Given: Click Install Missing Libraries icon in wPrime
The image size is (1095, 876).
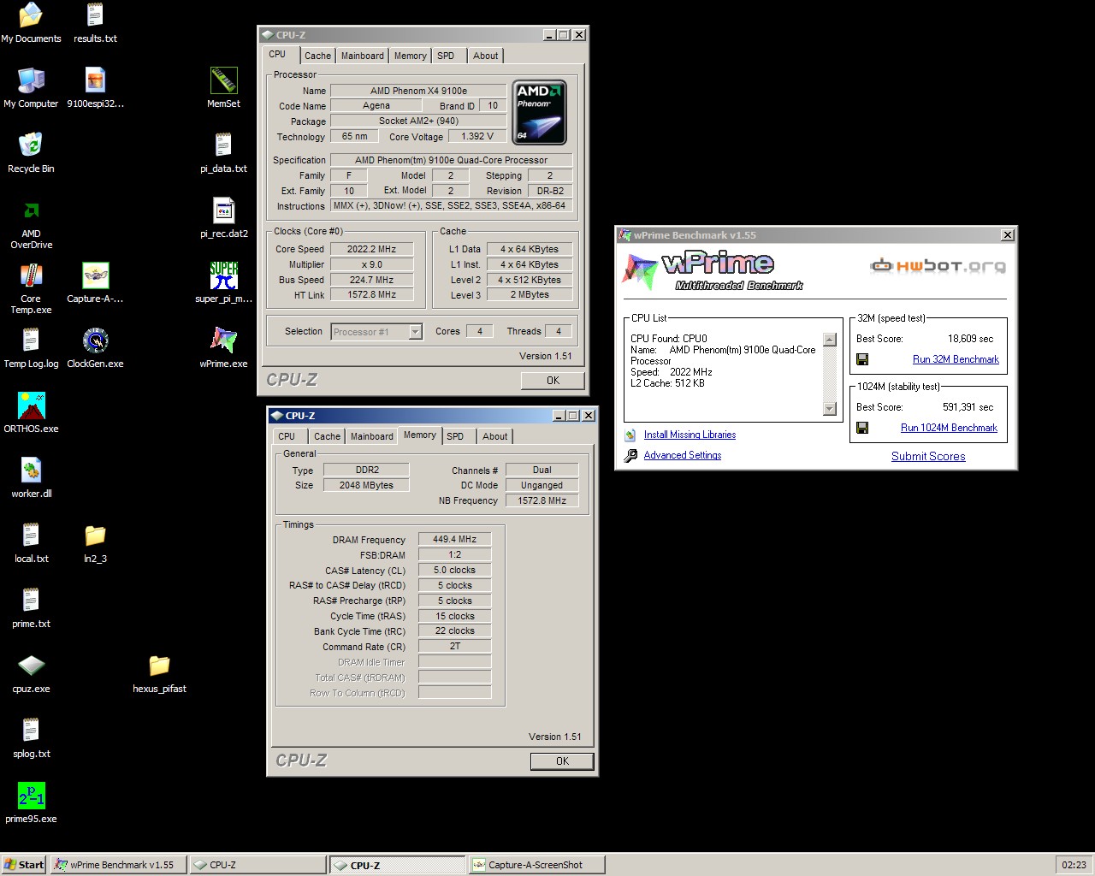Looking at the screenshot, I should point(630,435).
